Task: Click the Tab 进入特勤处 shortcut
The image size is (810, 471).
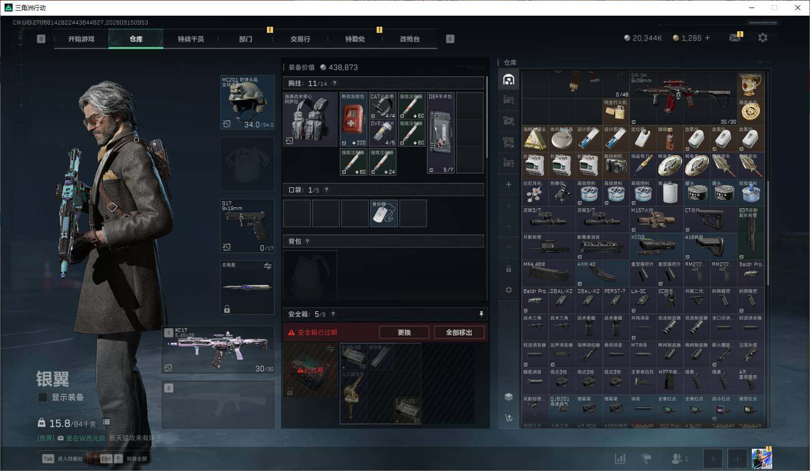Action: click(64, 458)
